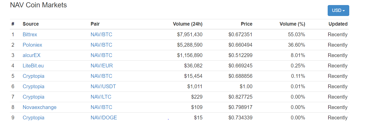Open the USD currency dropdown

tap(338, 10)
